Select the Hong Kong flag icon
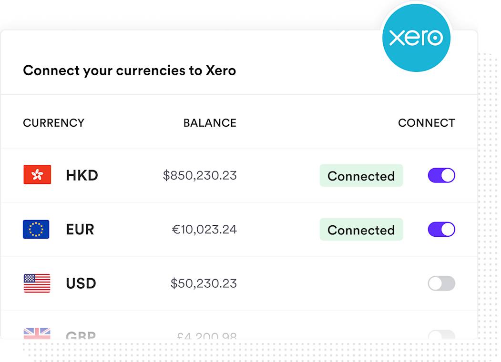The height and width of the screenshot is (362, 501). pos(37,175)
